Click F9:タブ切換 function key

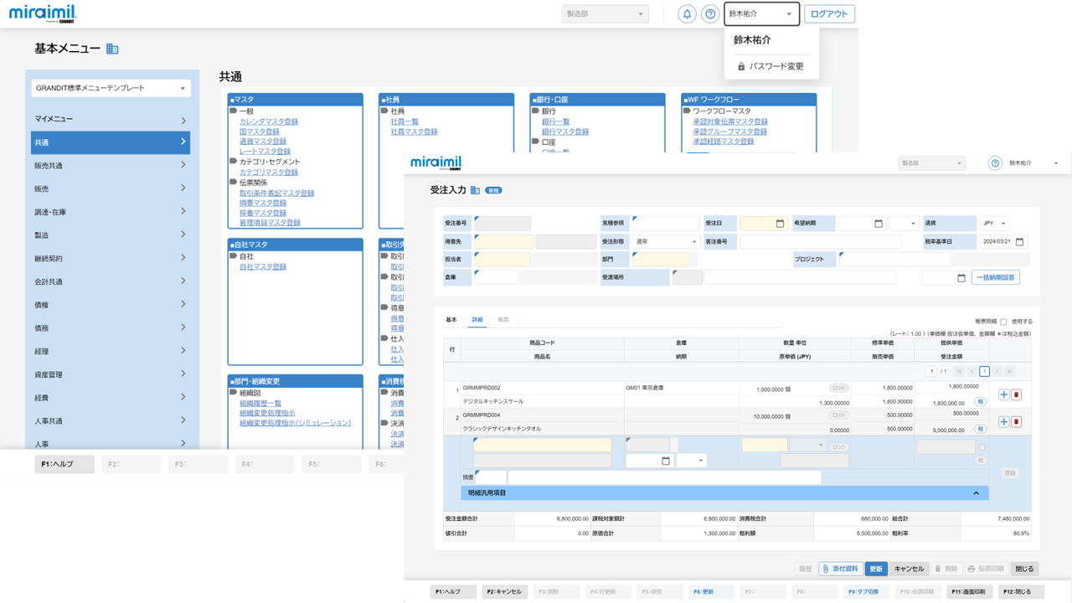click(867, 591)
